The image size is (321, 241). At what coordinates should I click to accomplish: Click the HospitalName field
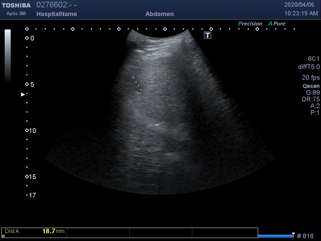[57, 14]
